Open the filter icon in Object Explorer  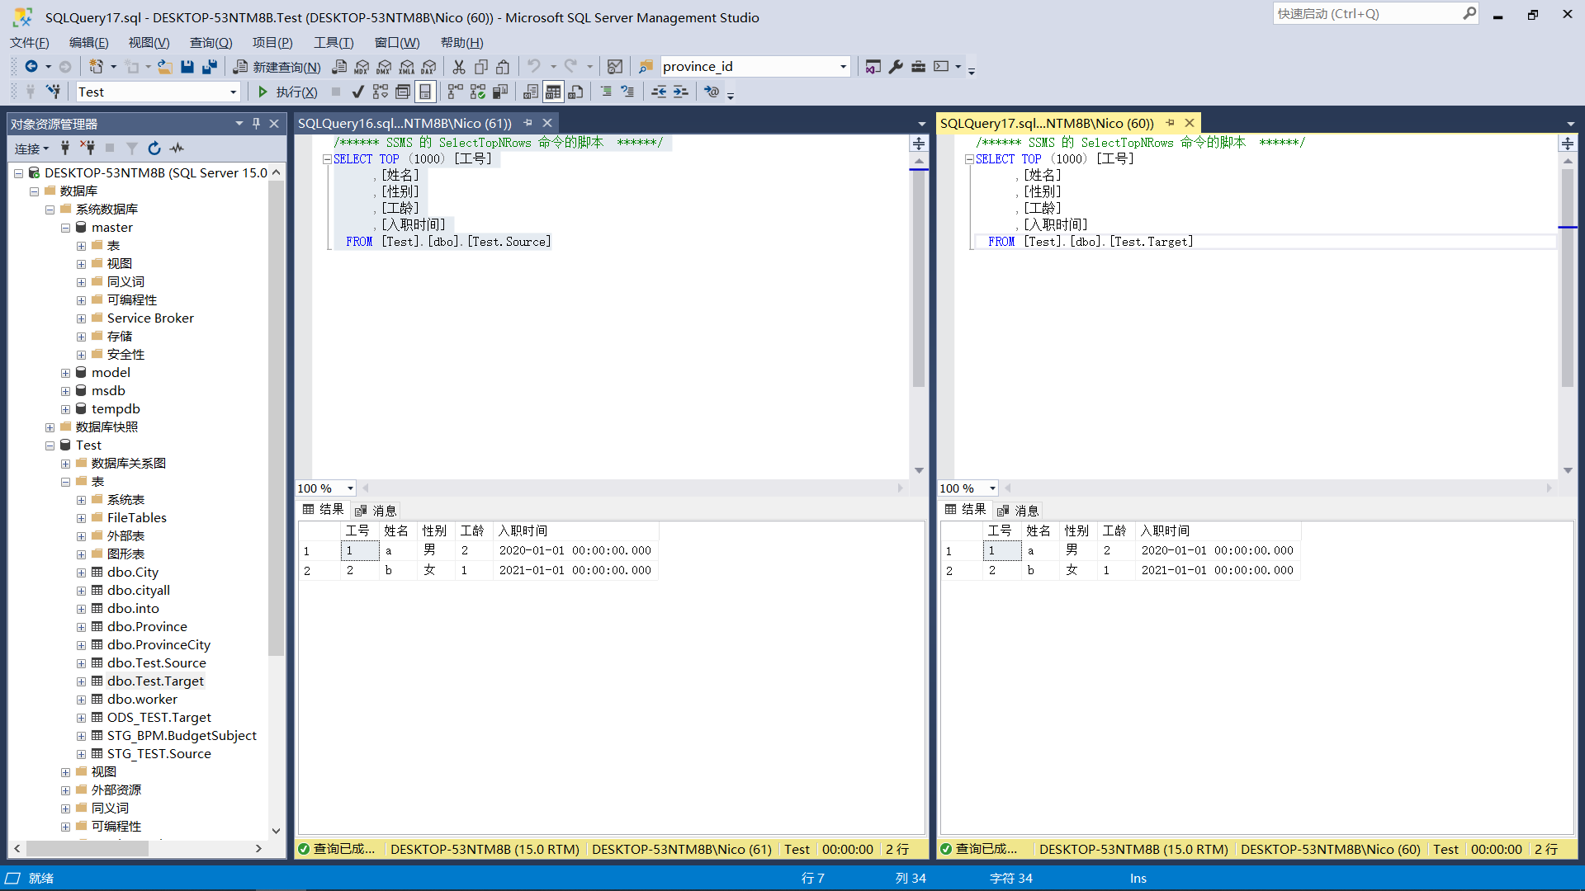132,148
